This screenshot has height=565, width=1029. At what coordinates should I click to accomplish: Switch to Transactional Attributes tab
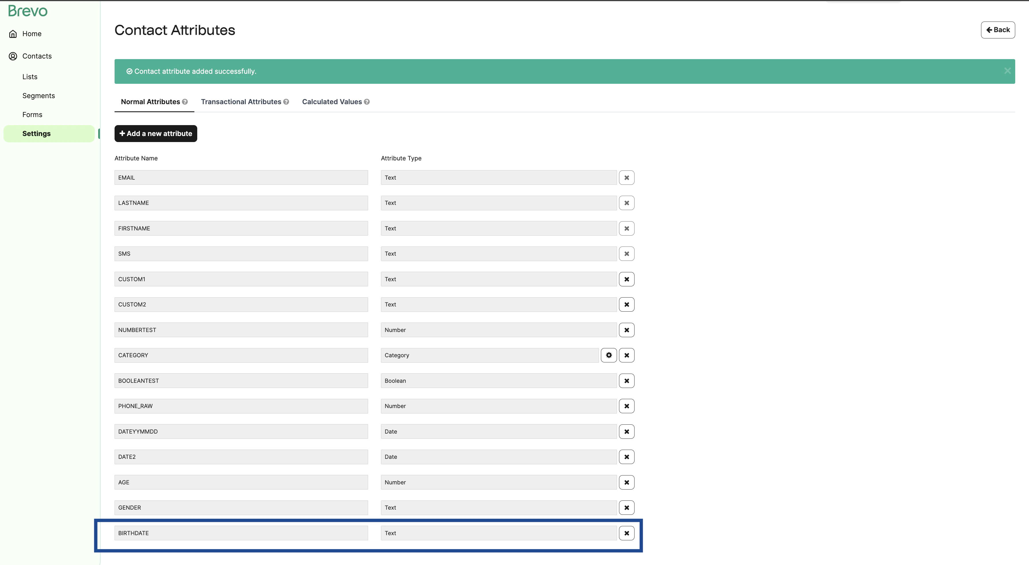pyautogui.click(x=241, y=102)
